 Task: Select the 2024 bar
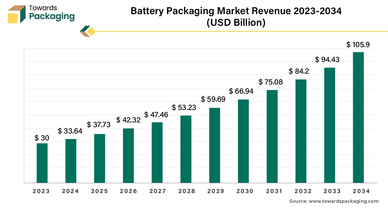(x=71, y=161)
